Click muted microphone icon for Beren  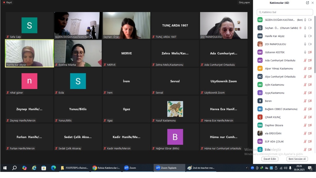click(x=305, y=101)
